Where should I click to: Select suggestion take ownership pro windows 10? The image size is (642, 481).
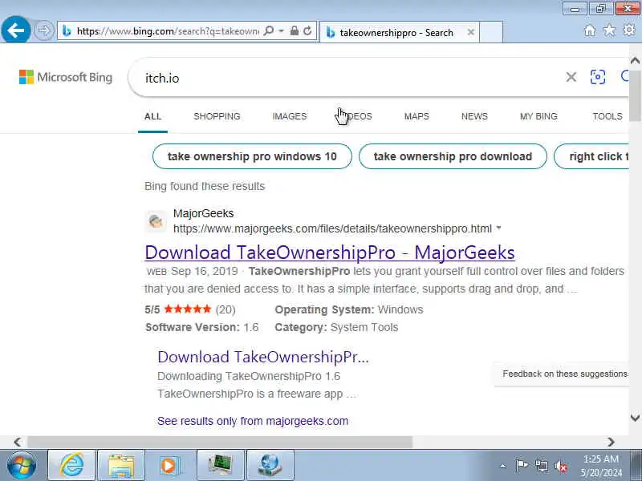click(x=252, y=156)
